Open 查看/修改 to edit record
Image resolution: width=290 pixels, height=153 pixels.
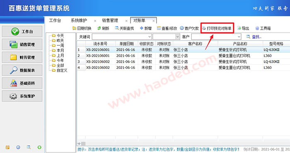[x=167, y=28]
